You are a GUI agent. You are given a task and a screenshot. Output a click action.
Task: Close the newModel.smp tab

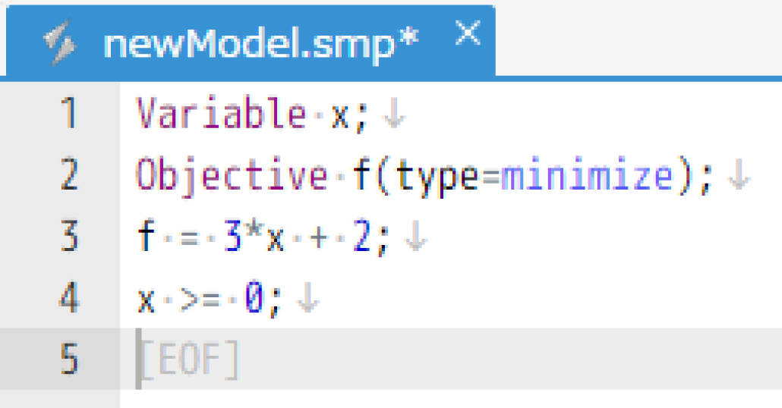pyautogui.click(x=468, y=33)
